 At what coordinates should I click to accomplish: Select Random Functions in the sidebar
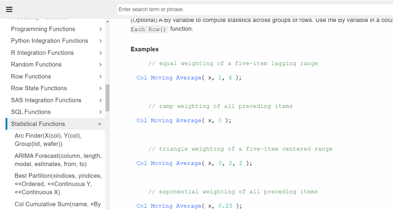click(x=36, y=64)
